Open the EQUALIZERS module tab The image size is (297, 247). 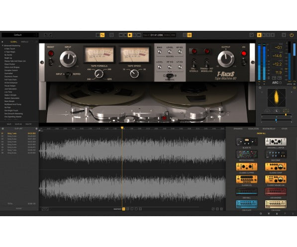pyautogui.click(x=253, y=129)
